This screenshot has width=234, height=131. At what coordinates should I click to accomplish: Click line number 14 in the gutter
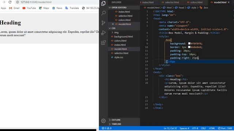[146, 61]
